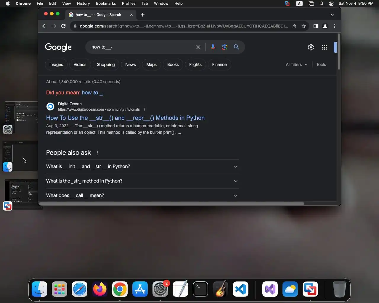The image size is (379, 303).
Task: Open Terminal from the Dock
Action: coord(200,289)
